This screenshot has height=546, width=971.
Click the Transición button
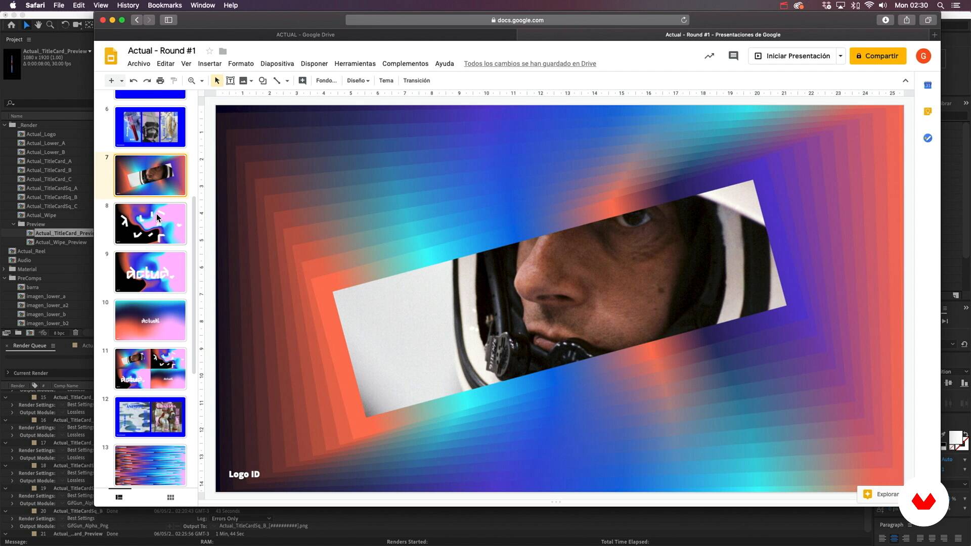click(416, 80)
